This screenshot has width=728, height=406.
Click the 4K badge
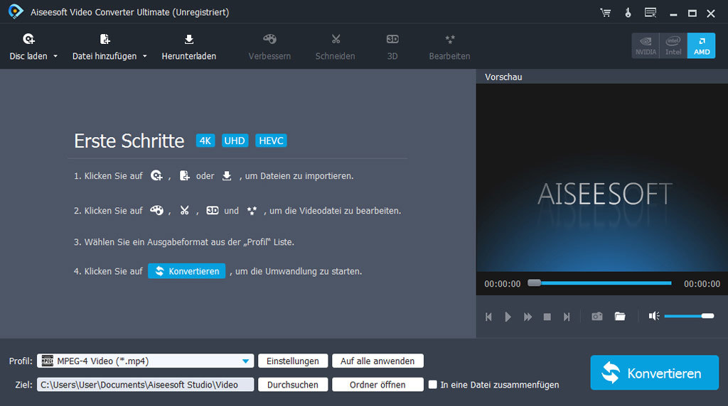[x=205, y=141]
